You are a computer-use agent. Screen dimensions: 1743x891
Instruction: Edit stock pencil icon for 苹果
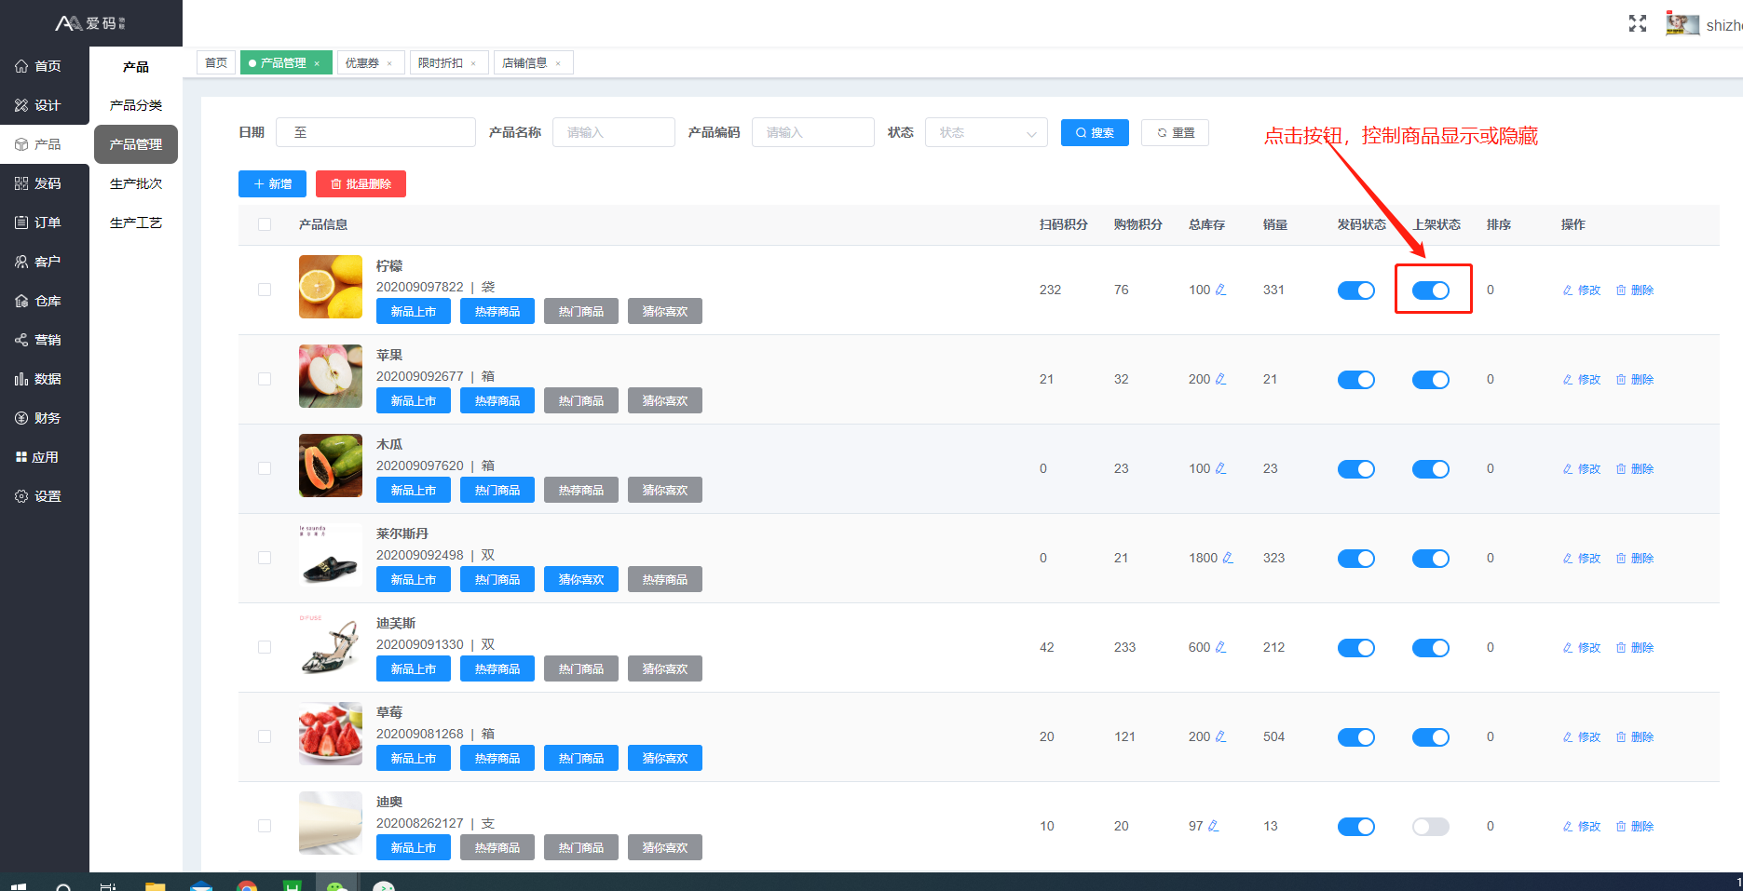tap(1220, 379)
